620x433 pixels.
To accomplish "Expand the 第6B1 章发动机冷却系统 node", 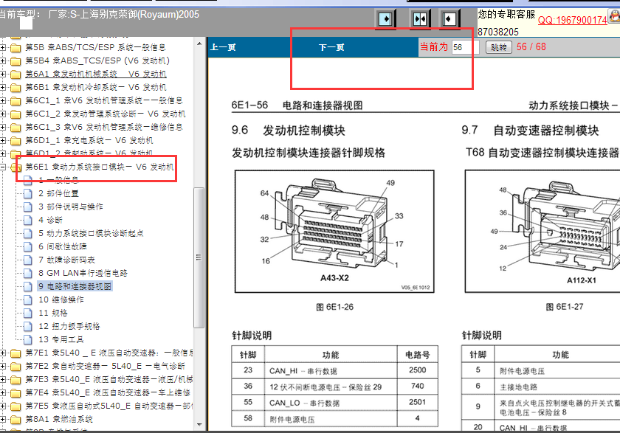I will pyautogui.click(x=3, y=87).
